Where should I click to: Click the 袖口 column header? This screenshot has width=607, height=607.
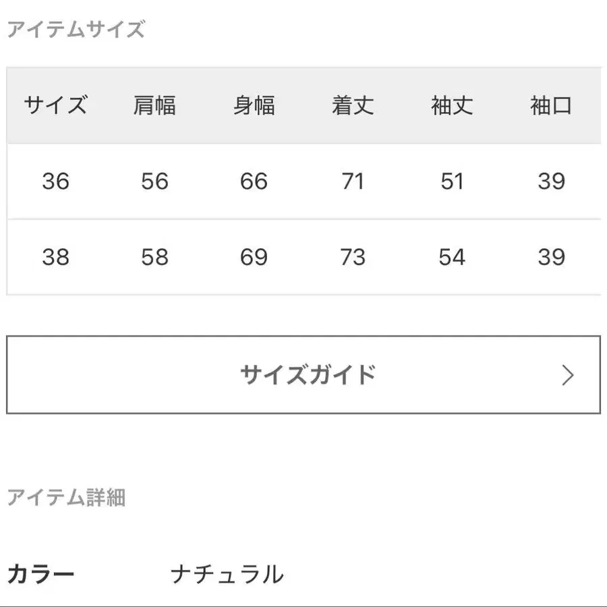coord(552,106)
